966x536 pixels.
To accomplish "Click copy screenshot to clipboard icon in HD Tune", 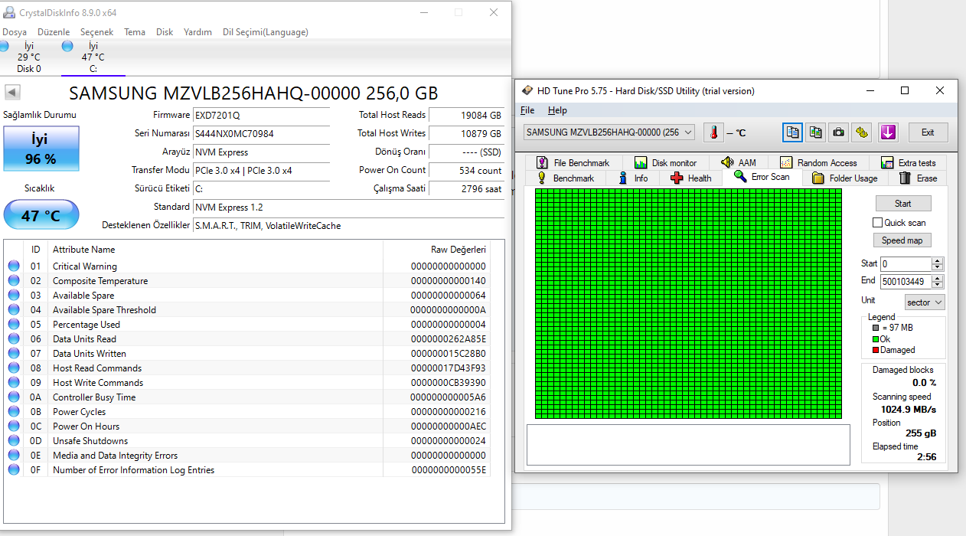I will 816,132.
